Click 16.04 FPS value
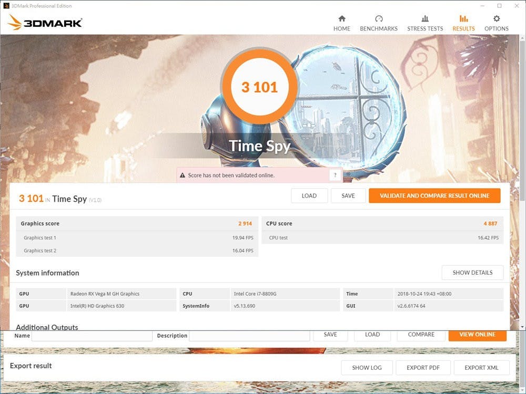This screenshot has width=526, height=394. (243, 250)
